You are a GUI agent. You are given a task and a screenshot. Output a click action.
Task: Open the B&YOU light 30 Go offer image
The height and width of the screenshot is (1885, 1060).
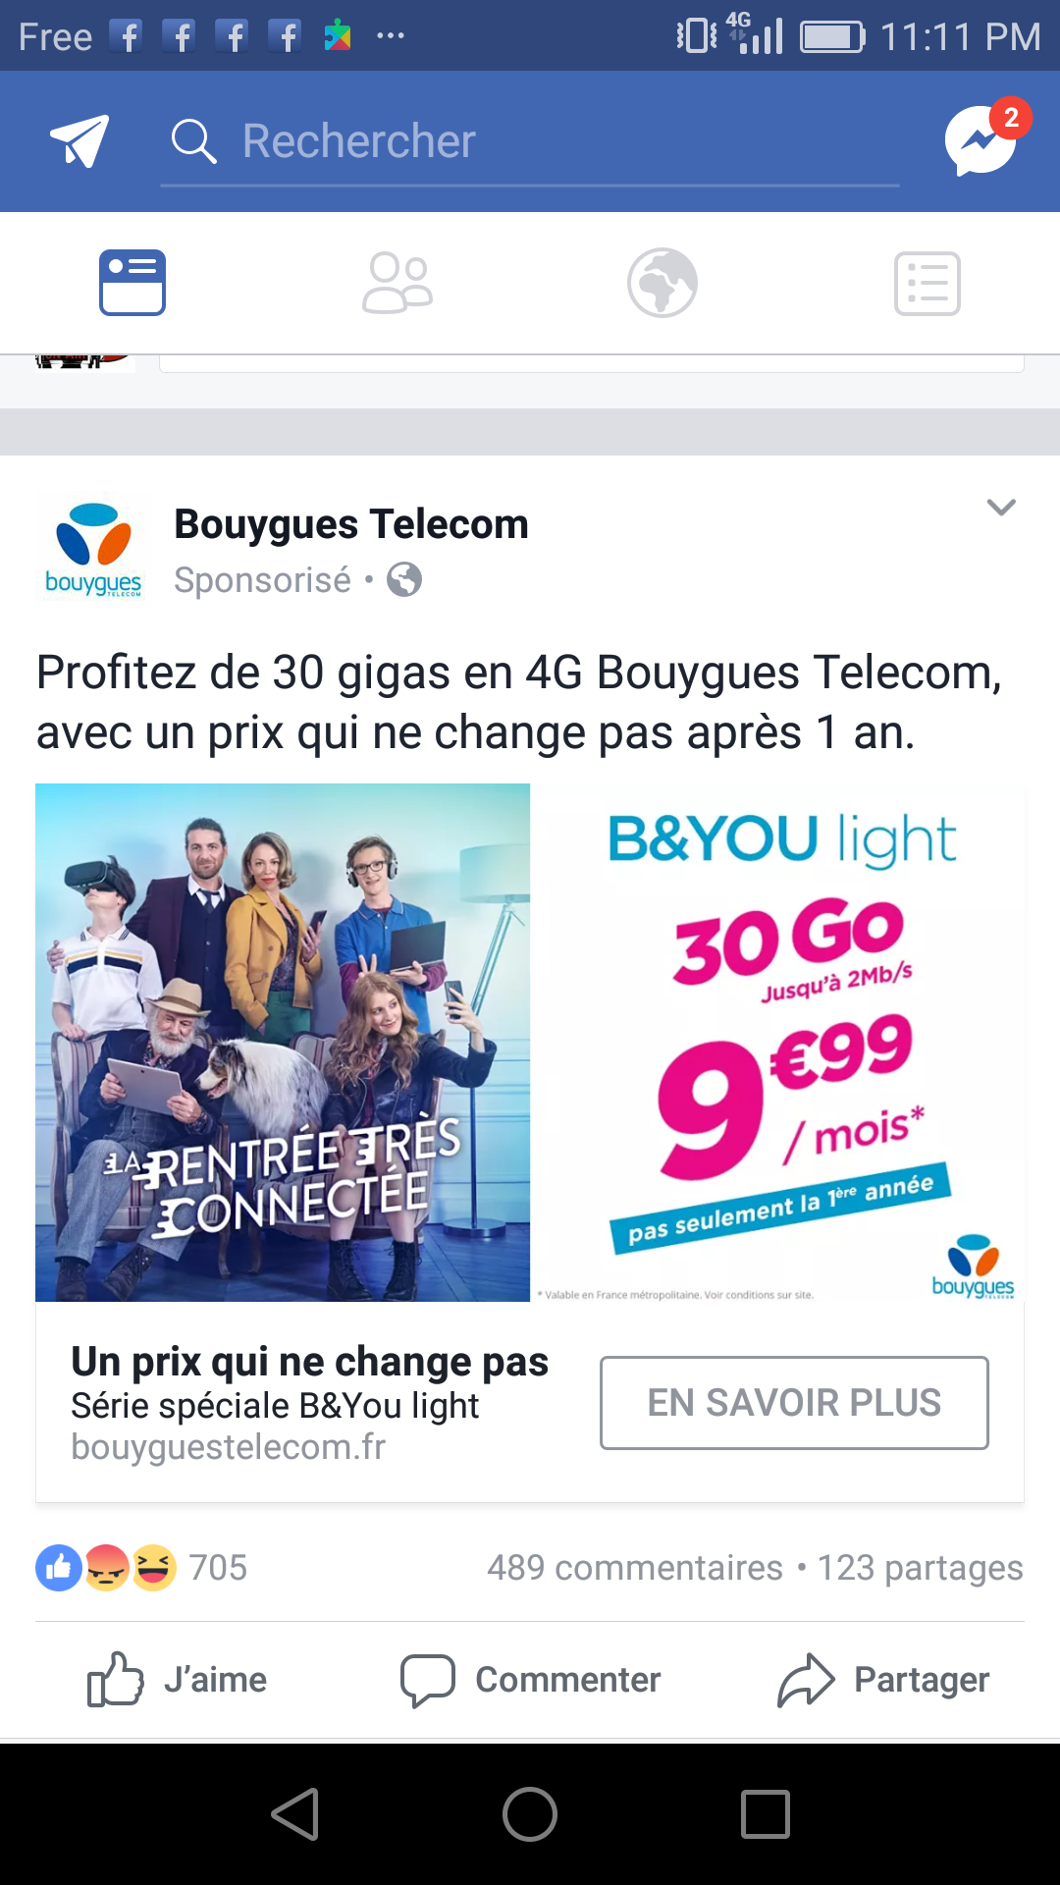tap(777, 1043)
